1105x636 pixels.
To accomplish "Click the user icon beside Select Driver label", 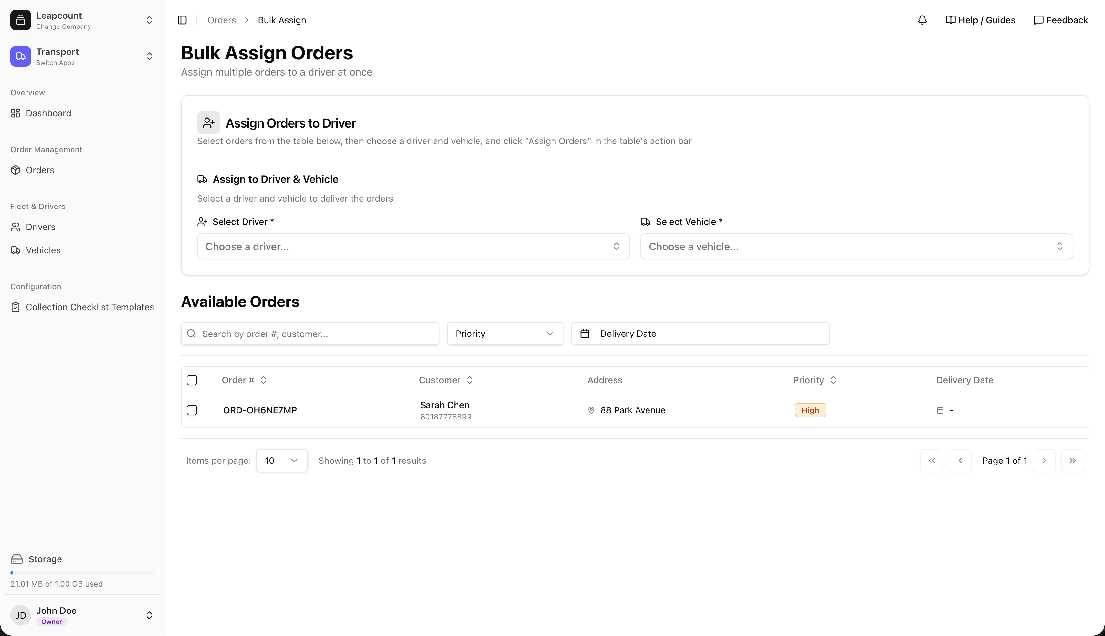I will point(202,222).
